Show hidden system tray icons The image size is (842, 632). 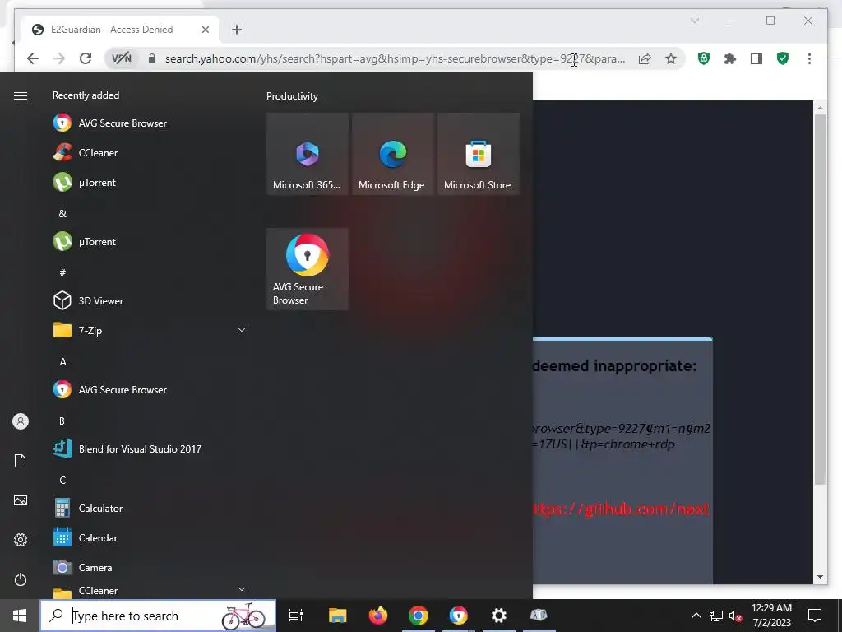pos(696,616)
